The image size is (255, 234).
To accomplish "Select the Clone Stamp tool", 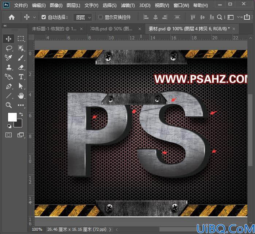I will click(x=9, y=67).
